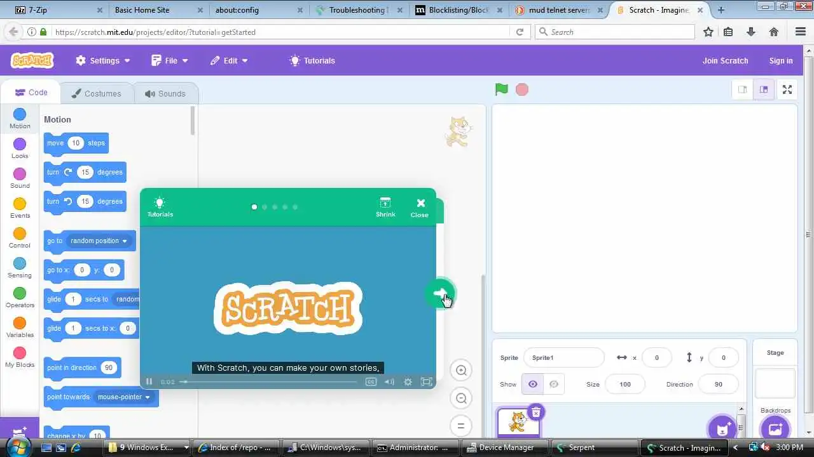
Task: Select the Variables block category
Action: (x=20, y=328)
